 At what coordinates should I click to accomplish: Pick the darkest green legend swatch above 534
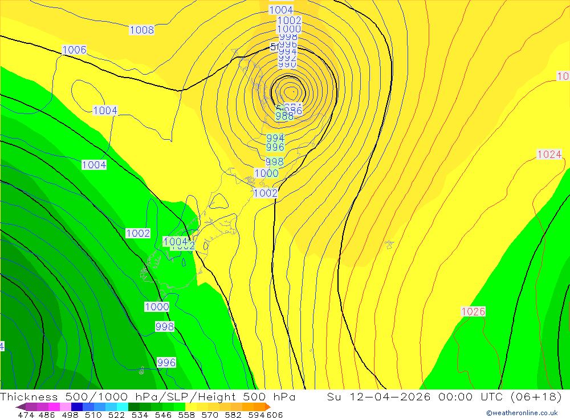coord(134,407)
